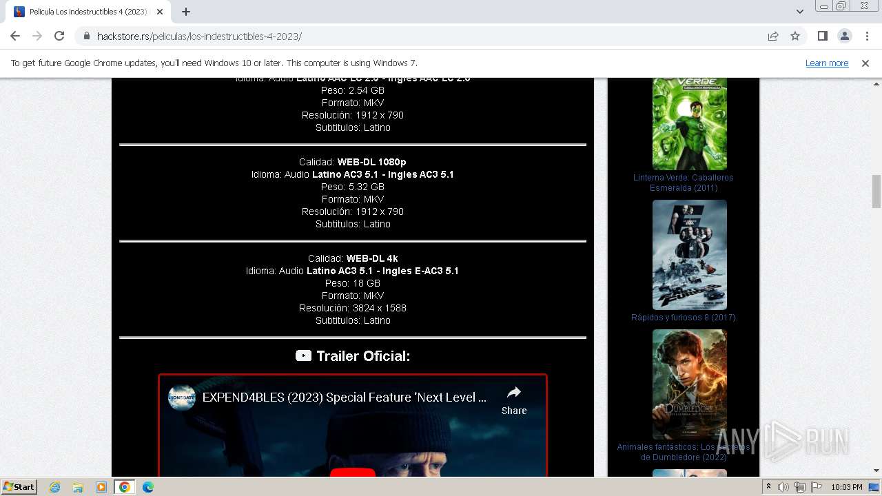Launch Internet Explorer from taskbar
This screenshot has width=882, height=496.
coord(54,487)
